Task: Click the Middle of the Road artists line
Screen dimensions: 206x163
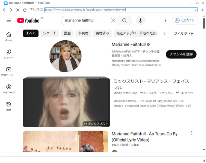Action: (x=154, y=93)
